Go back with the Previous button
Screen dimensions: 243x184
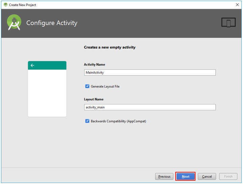164,177
